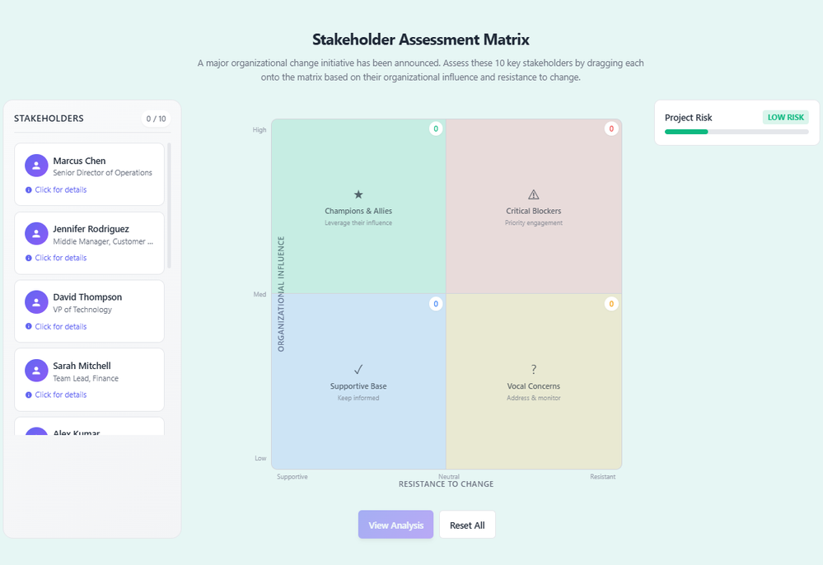Click the Critical Blockers count badge
The image size is (823, 565).
[x=610, y=128]
